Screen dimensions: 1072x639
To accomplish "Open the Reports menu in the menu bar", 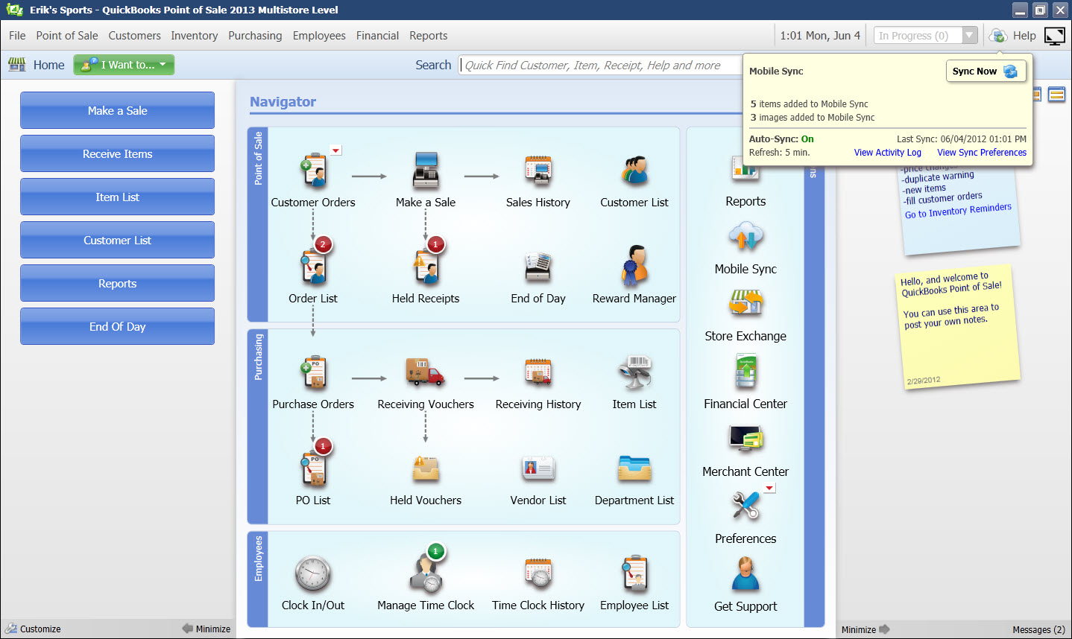I will [x=428, y=36].
